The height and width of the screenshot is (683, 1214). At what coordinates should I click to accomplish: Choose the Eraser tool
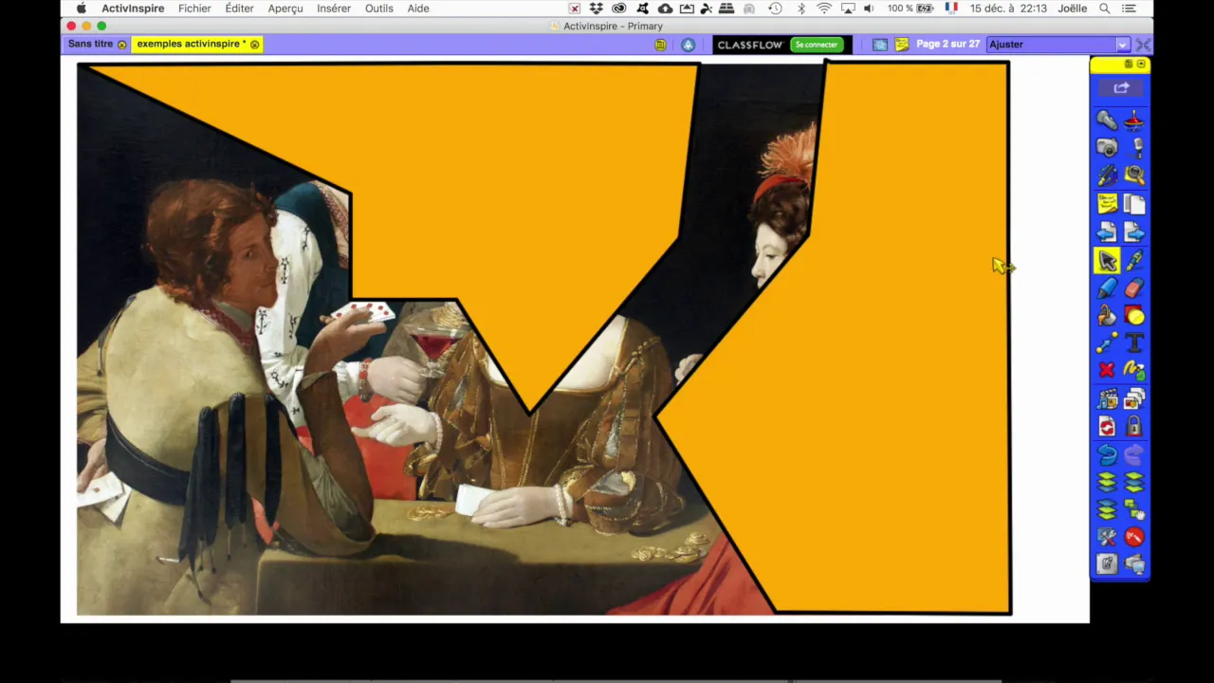1134,287
